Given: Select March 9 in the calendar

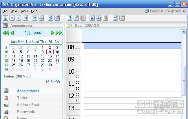Looking at the screenshot, I should point(50,52).
